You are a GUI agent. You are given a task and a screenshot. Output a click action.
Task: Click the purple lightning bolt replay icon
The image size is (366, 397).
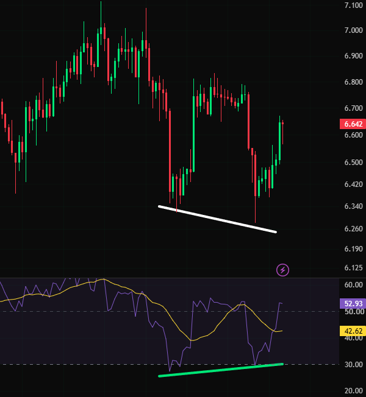282,270
